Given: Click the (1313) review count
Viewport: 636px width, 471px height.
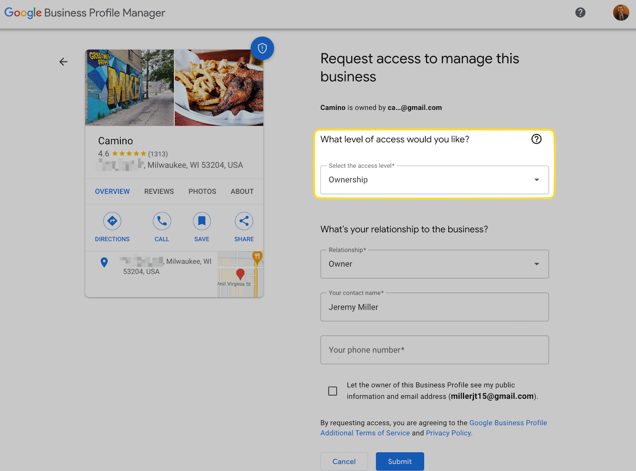Looking at the screenshot, I should pyautogui.click(x=158, y=154).
